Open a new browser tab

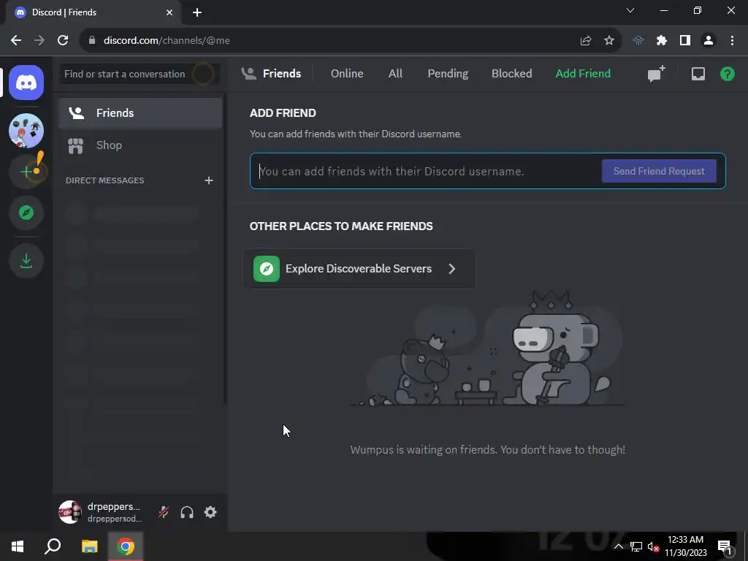(197, 12)
